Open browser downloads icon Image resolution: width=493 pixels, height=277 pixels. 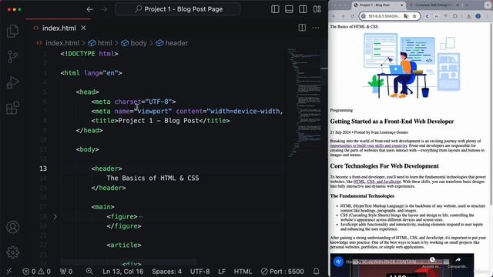(x=468, y=16)
